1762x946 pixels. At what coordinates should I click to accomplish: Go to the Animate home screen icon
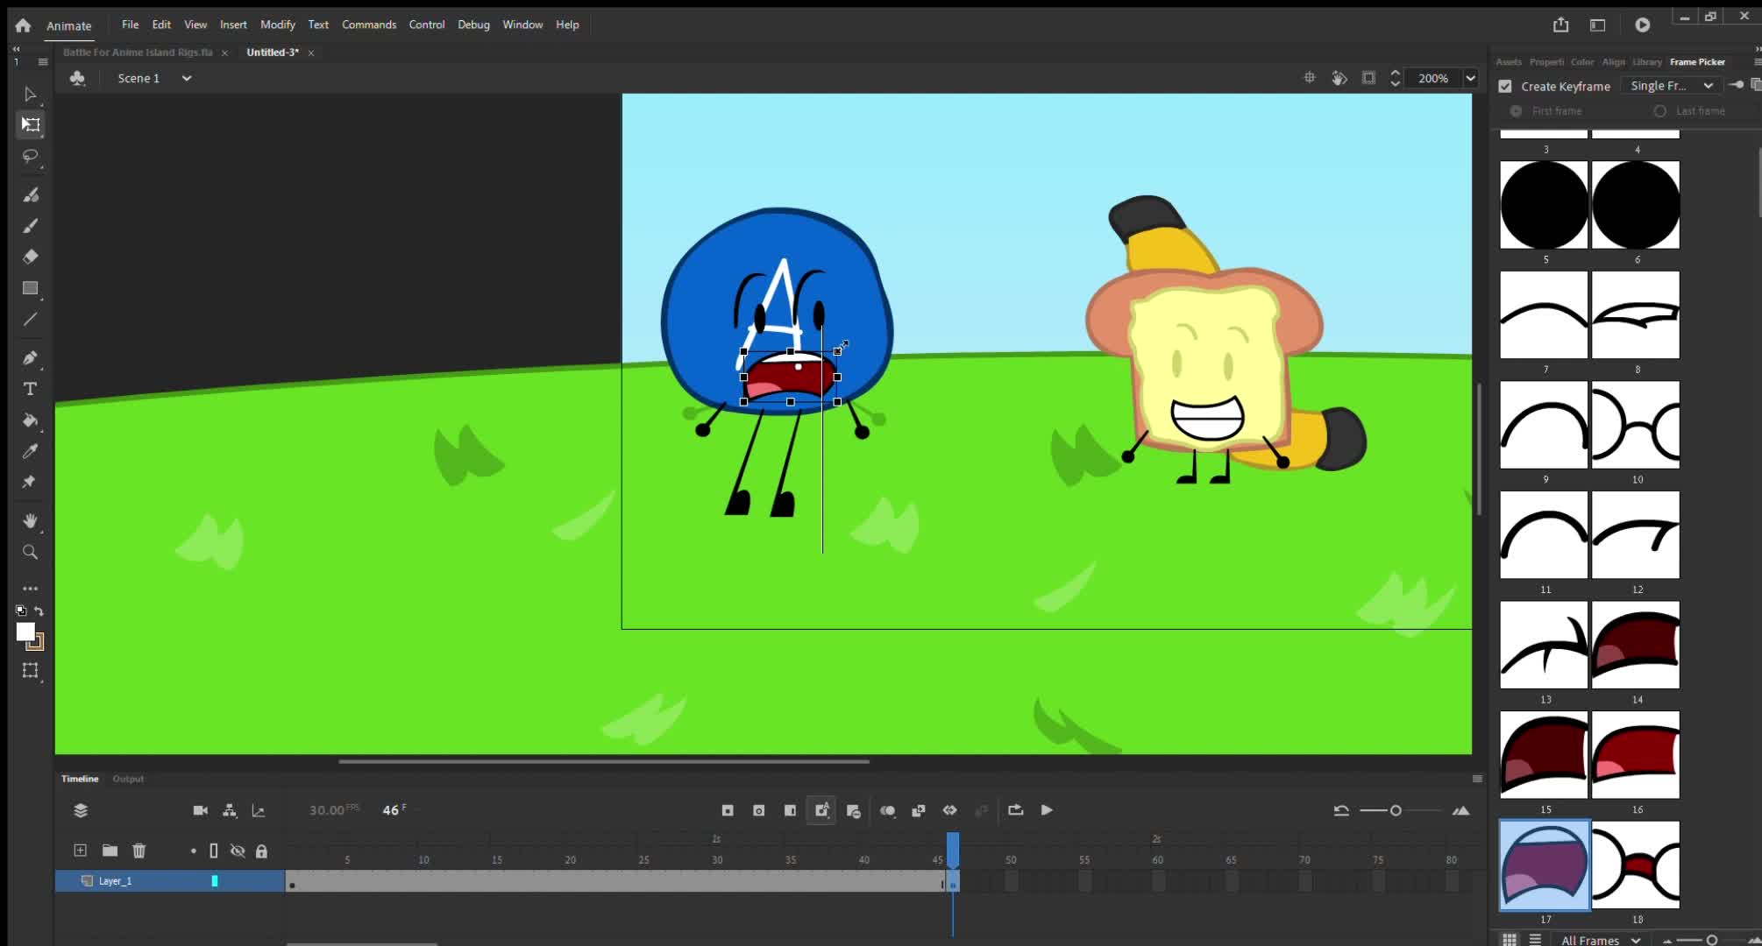click(23, 25)
